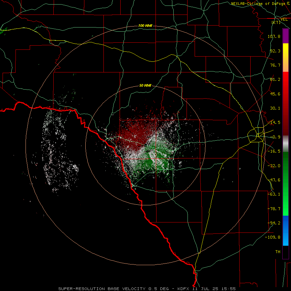Click the -16.5 velocity scale value
Viewport: 291px width, 291px height.
[x=274, y=151]
